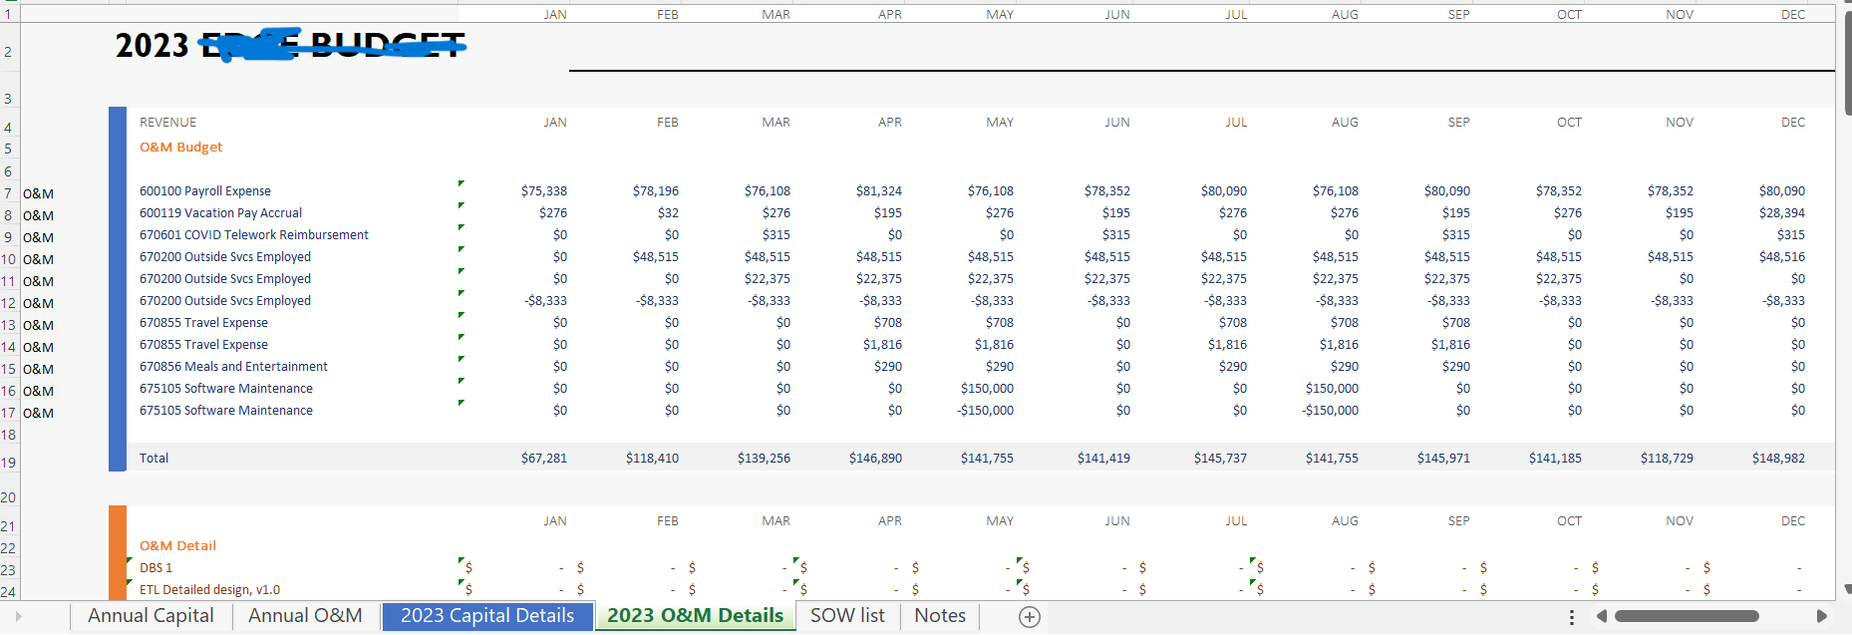Select the $145,737 July total cell
The width and height of the screenshot is (1852, 635).
pos(1220,459)
